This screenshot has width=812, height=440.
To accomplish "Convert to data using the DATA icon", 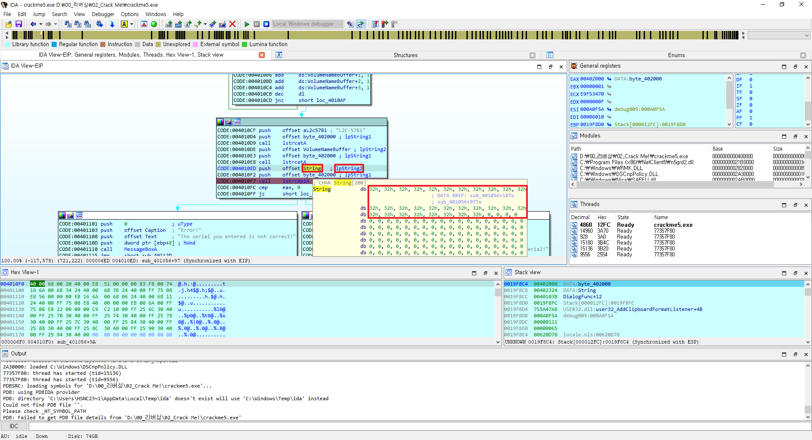I will pyautogui.click(x=178, y=24).
